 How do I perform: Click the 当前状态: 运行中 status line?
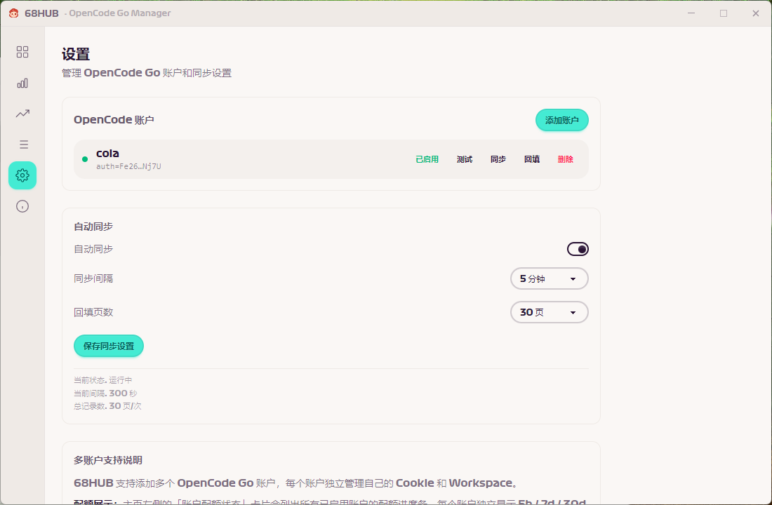click(x=103, y=380)
